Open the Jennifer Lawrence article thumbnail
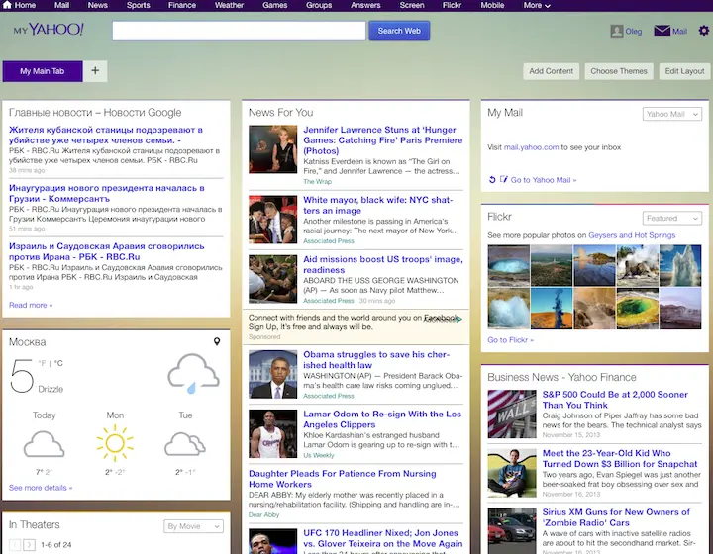Screen dimensions: 713x554 (x=273, y=149)
